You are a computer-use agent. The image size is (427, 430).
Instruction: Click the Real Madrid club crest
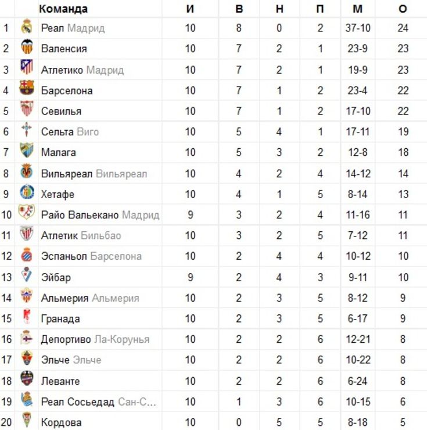pyautogui.click(x=27, y=26)
